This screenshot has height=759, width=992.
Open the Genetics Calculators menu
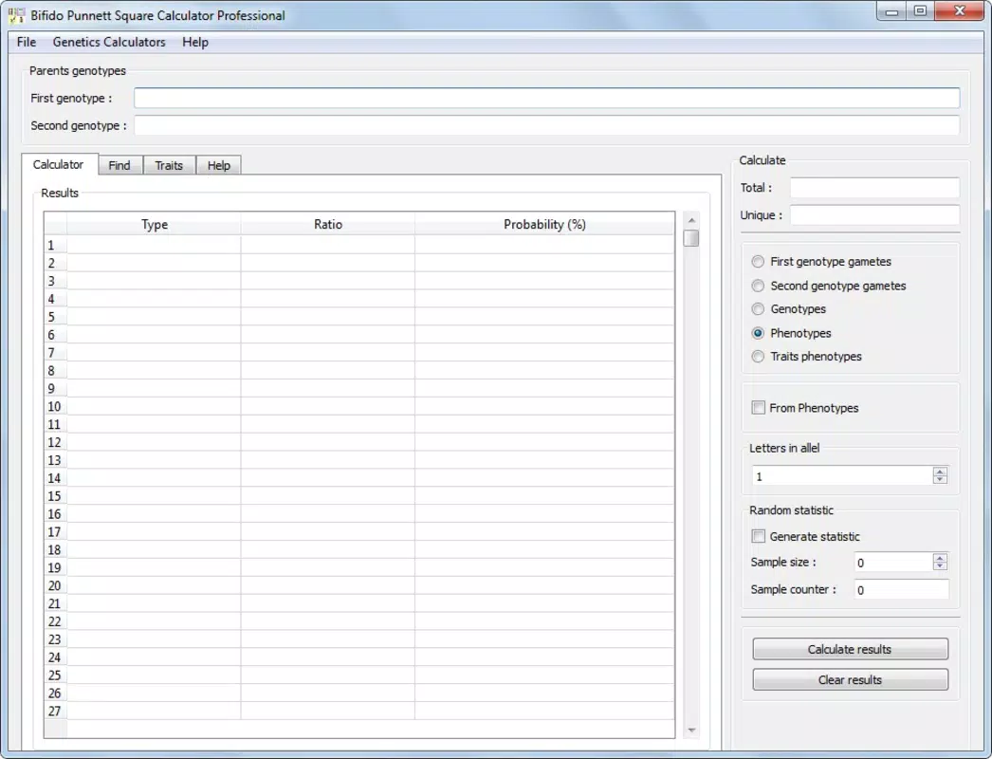click(109, 43)
